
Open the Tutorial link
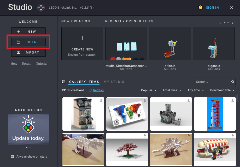click(x=42, y=64)
